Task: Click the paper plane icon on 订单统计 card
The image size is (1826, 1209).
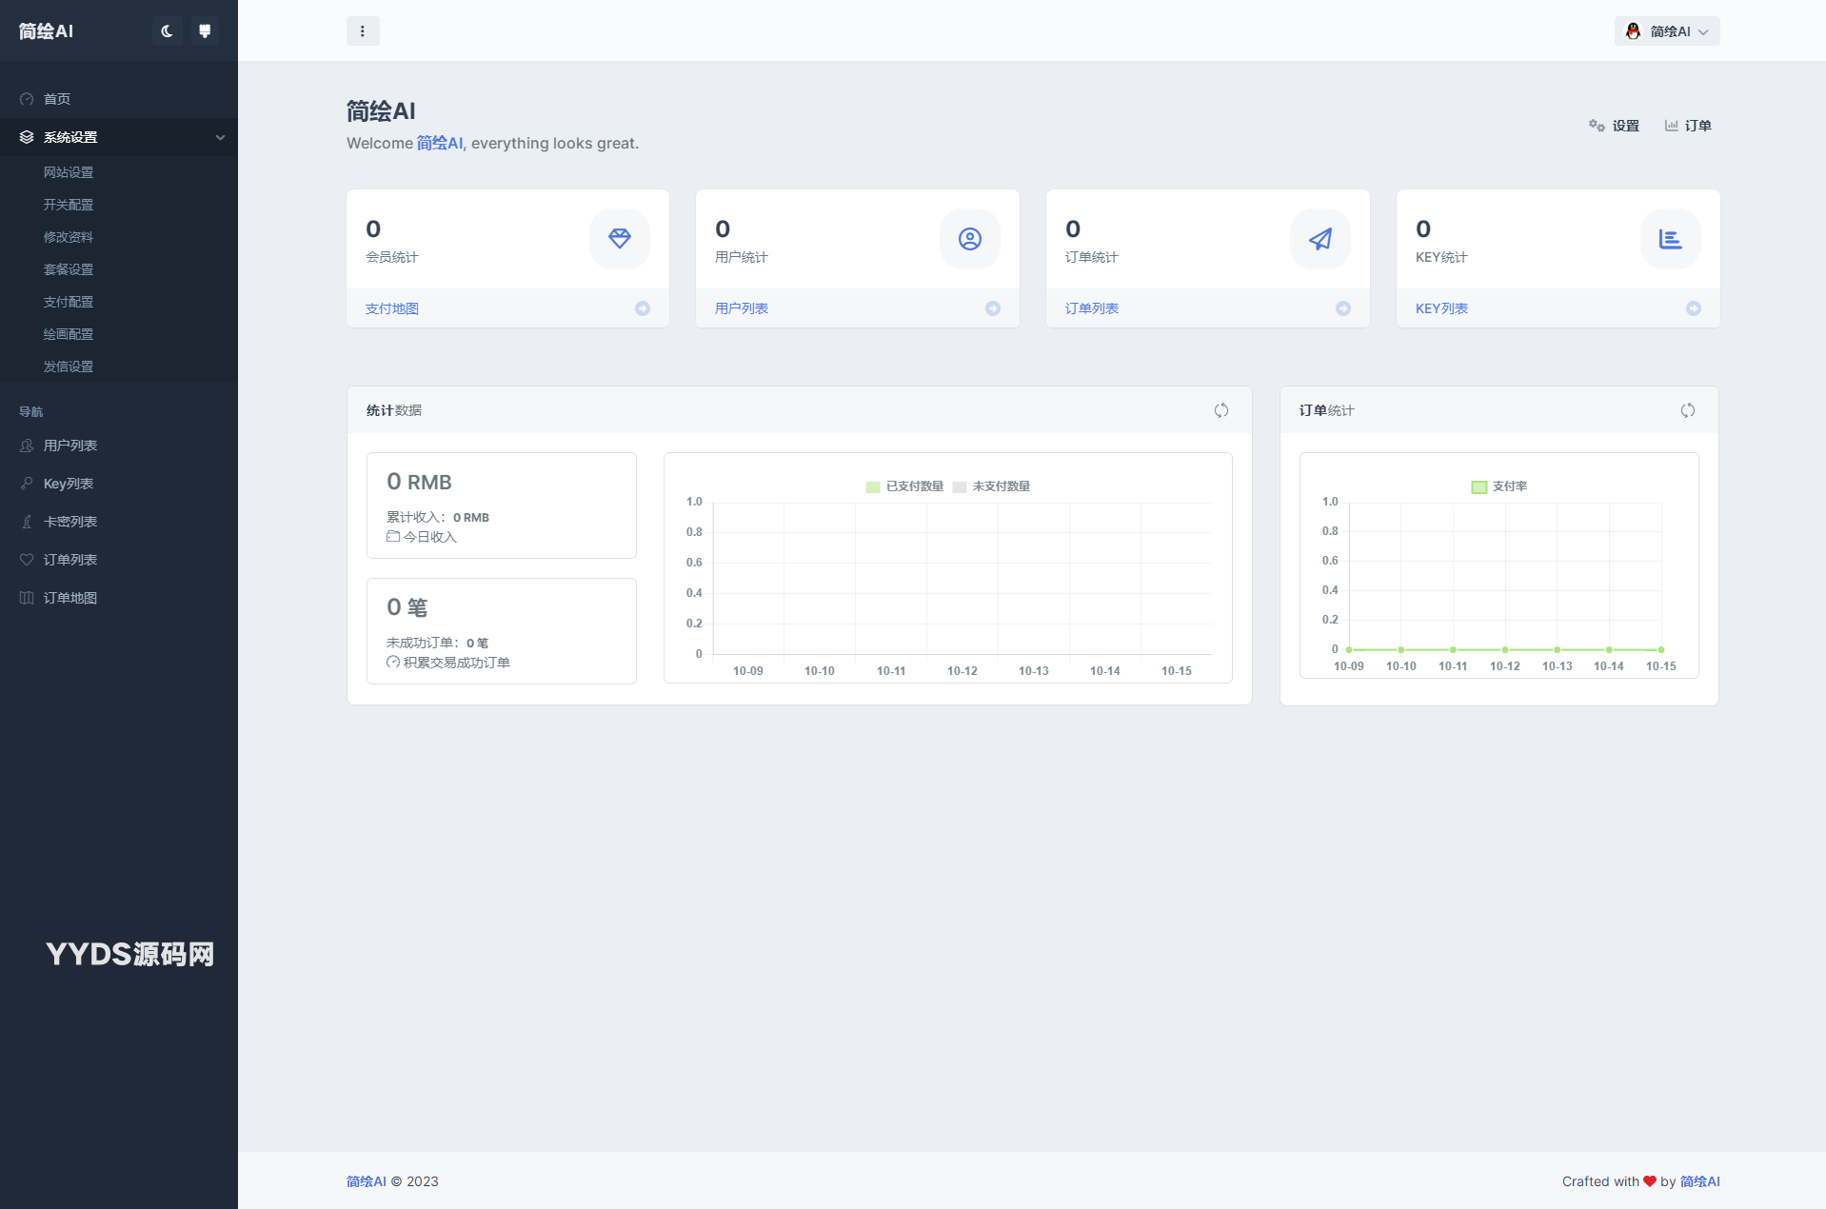Action: (1320, 239)
